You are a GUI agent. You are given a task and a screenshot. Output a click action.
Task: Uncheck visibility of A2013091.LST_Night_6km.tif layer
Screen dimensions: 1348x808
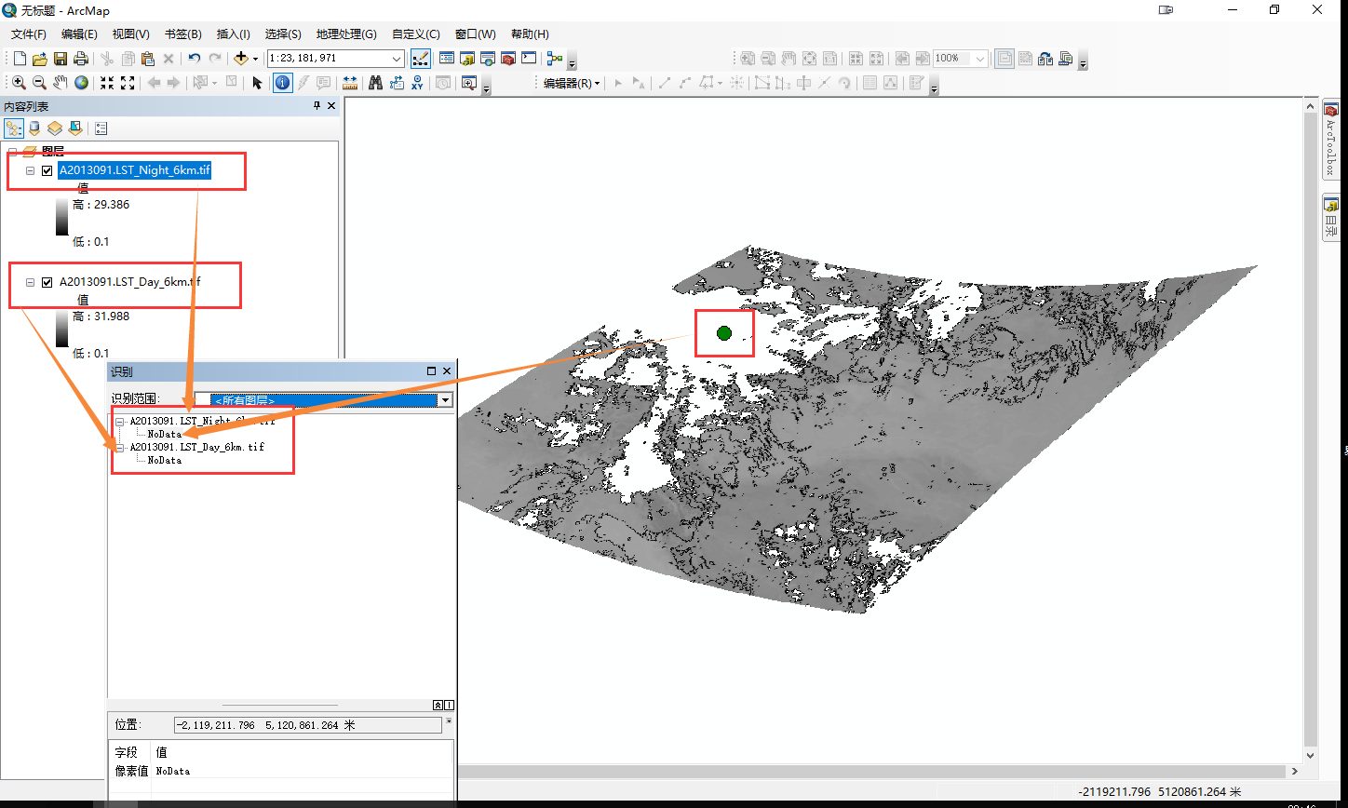47,170
